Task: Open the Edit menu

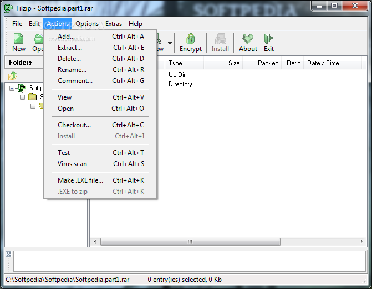Action: 34,24
